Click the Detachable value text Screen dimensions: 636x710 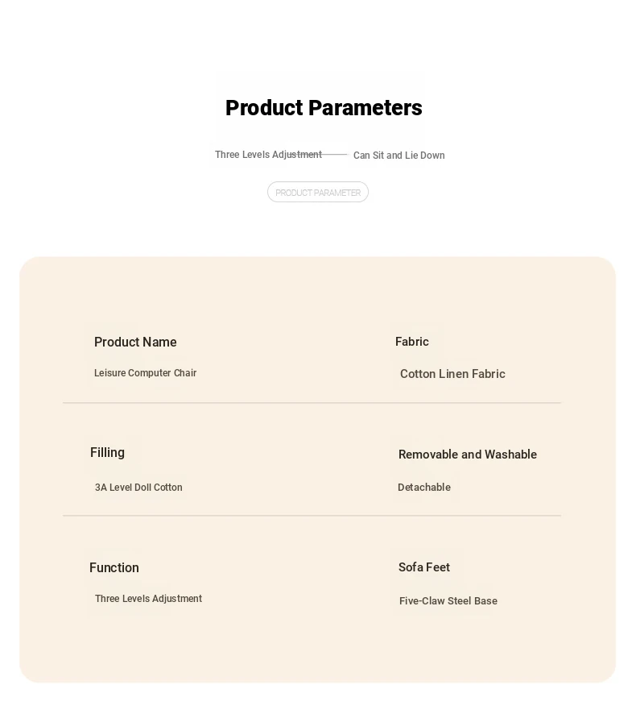click(424, 488)
